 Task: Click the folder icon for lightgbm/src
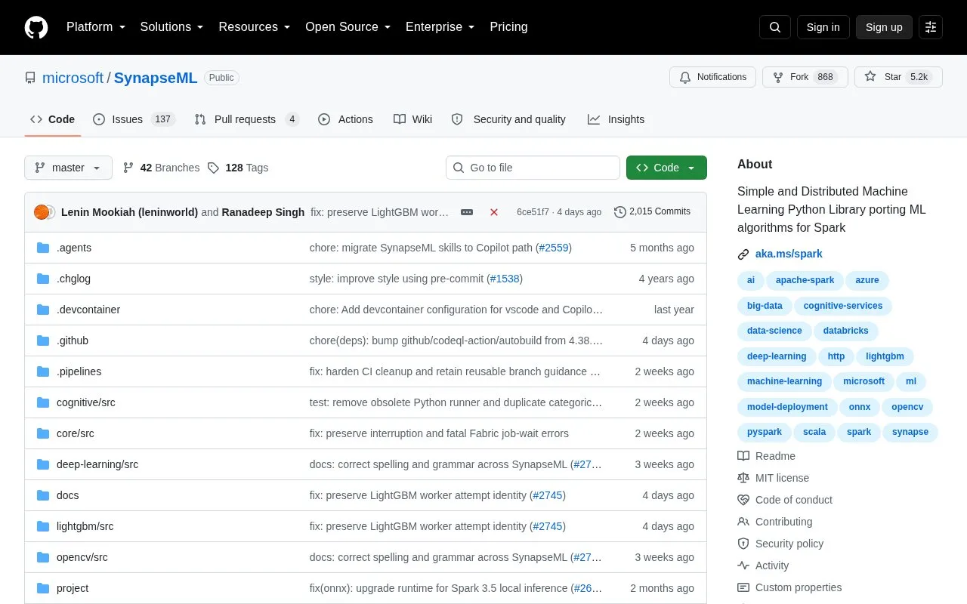(43, 526)
